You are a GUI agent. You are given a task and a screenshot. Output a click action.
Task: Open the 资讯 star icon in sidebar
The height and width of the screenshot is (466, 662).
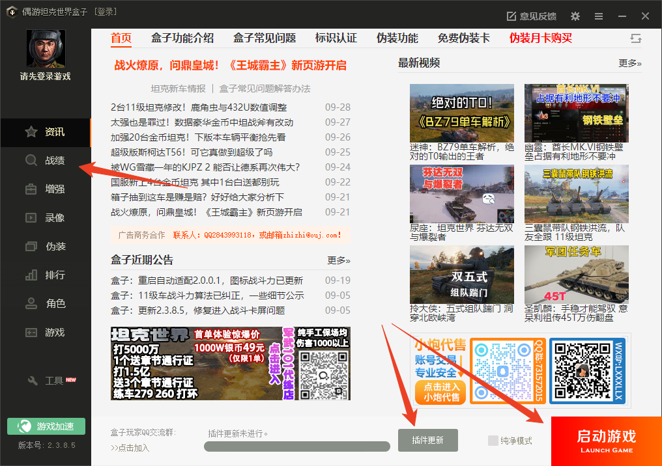click(x=31, y=132)
